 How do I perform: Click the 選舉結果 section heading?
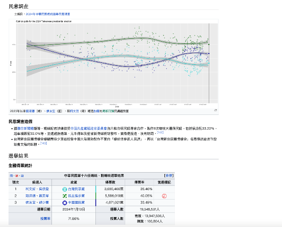(x=18, y=156)
